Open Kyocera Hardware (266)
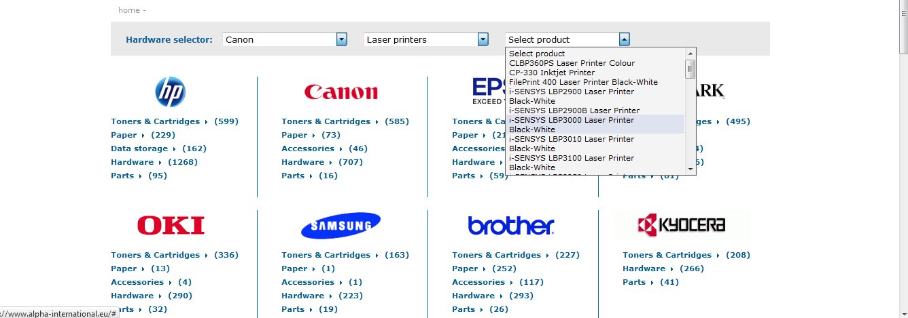This screenshot has height=318, width=908. pyautogui.click(x=663, y=269)
